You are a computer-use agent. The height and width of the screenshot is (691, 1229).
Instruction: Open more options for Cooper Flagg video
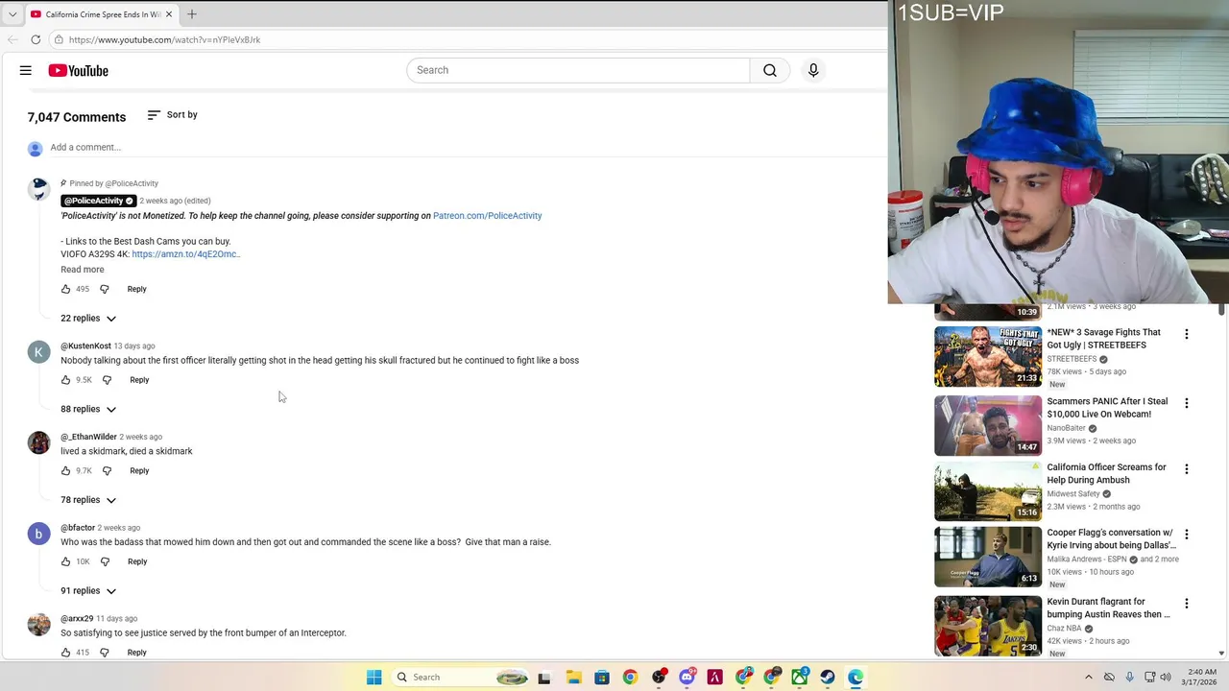point(1187,535)
